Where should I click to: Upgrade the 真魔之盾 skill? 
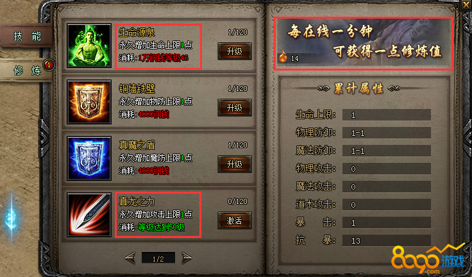235,164
